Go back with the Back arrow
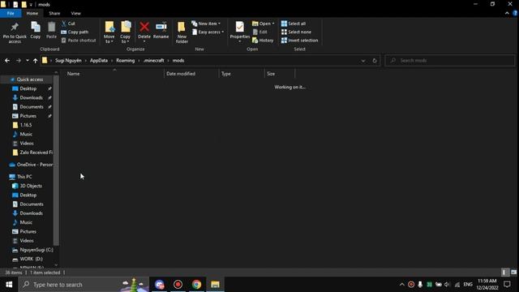The width and height of the screenshot is (519, 292). point(7,61)
